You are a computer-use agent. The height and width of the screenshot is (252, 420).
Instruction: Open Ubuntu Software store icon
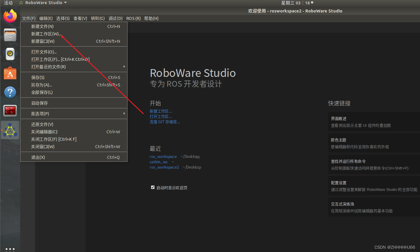pos(10,73)
